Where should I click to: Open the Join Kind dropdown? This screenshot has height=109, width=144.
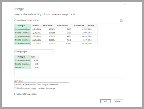click(x=42, y=84)
